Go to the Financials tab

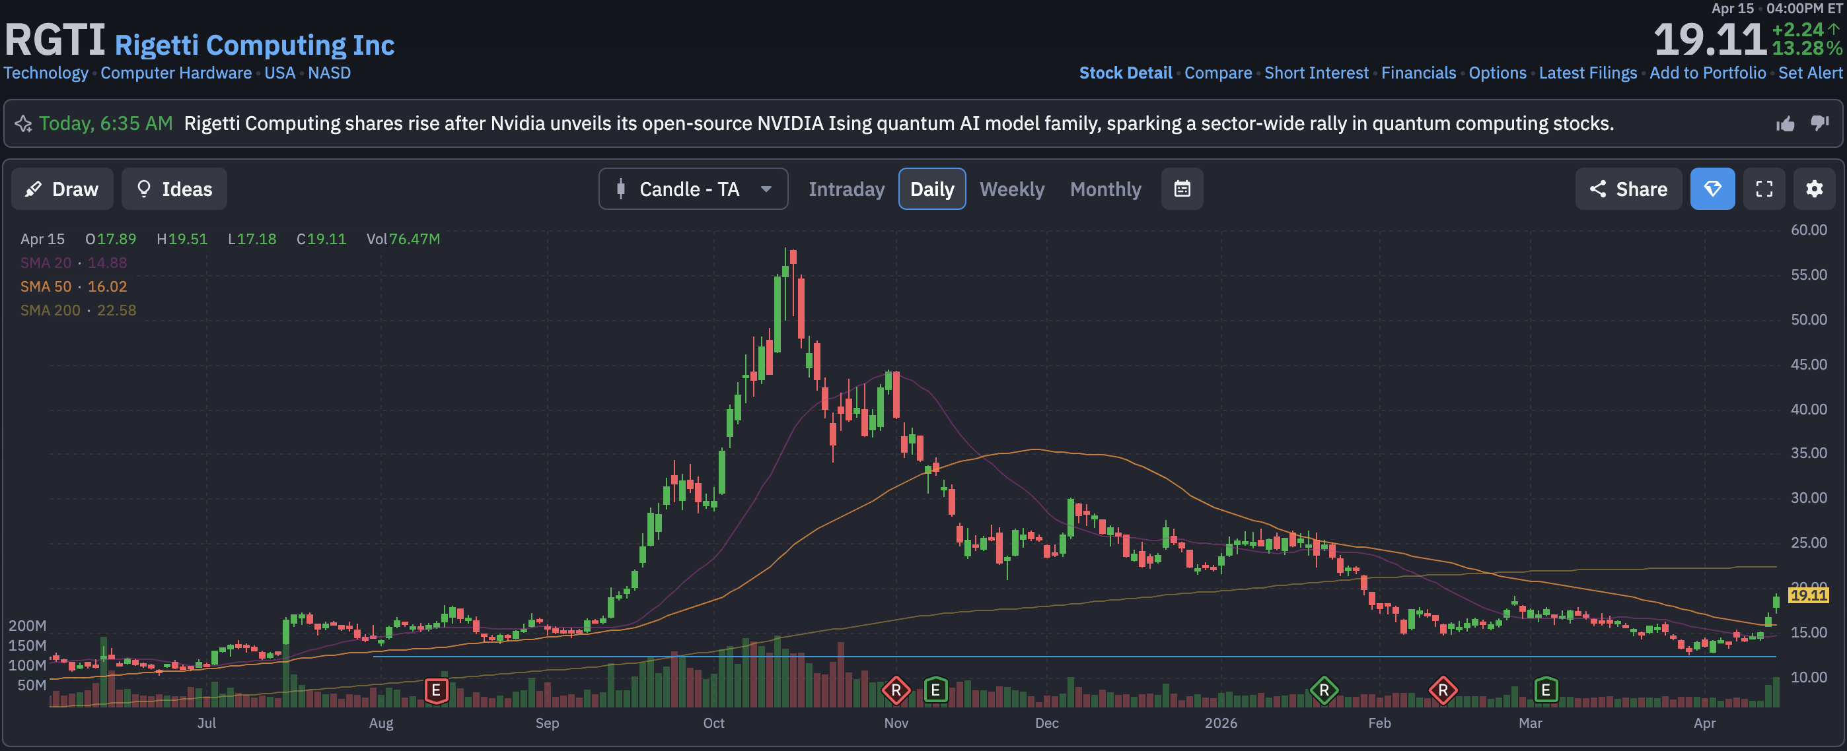pos(1418,73)
